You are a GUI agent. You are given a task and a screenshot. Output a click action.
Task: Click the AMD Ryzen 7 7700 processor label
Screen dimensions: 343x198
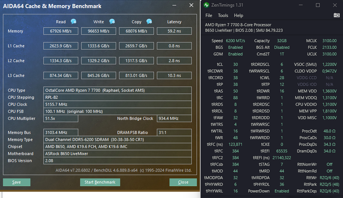tap(238, 25)
